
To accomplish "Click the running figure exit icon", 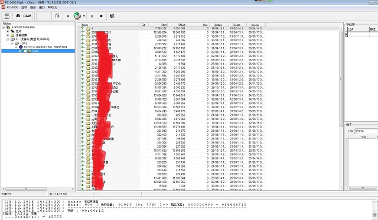I will pyautogui.click(x=112, y=16).
